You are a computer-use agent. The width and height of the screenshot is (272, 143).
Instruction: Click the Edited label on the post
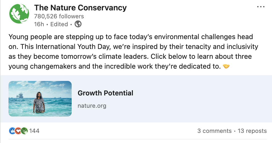59,24
